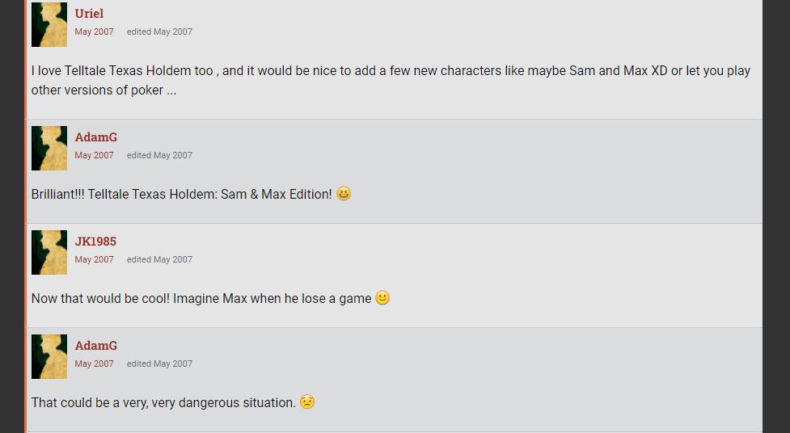This screenshot has width=790, height=433.
Task: Click the May 2007 date on Uriel's post
Action: (94, 32)
